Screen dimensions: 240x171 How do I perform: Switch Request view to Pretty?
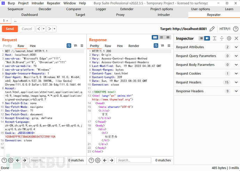click(x=7, y=46)
